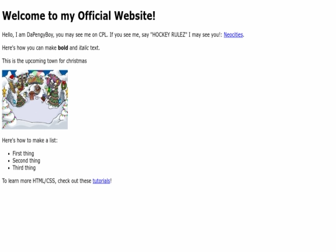
Task: Open the Neocities link
Action: 233,35
